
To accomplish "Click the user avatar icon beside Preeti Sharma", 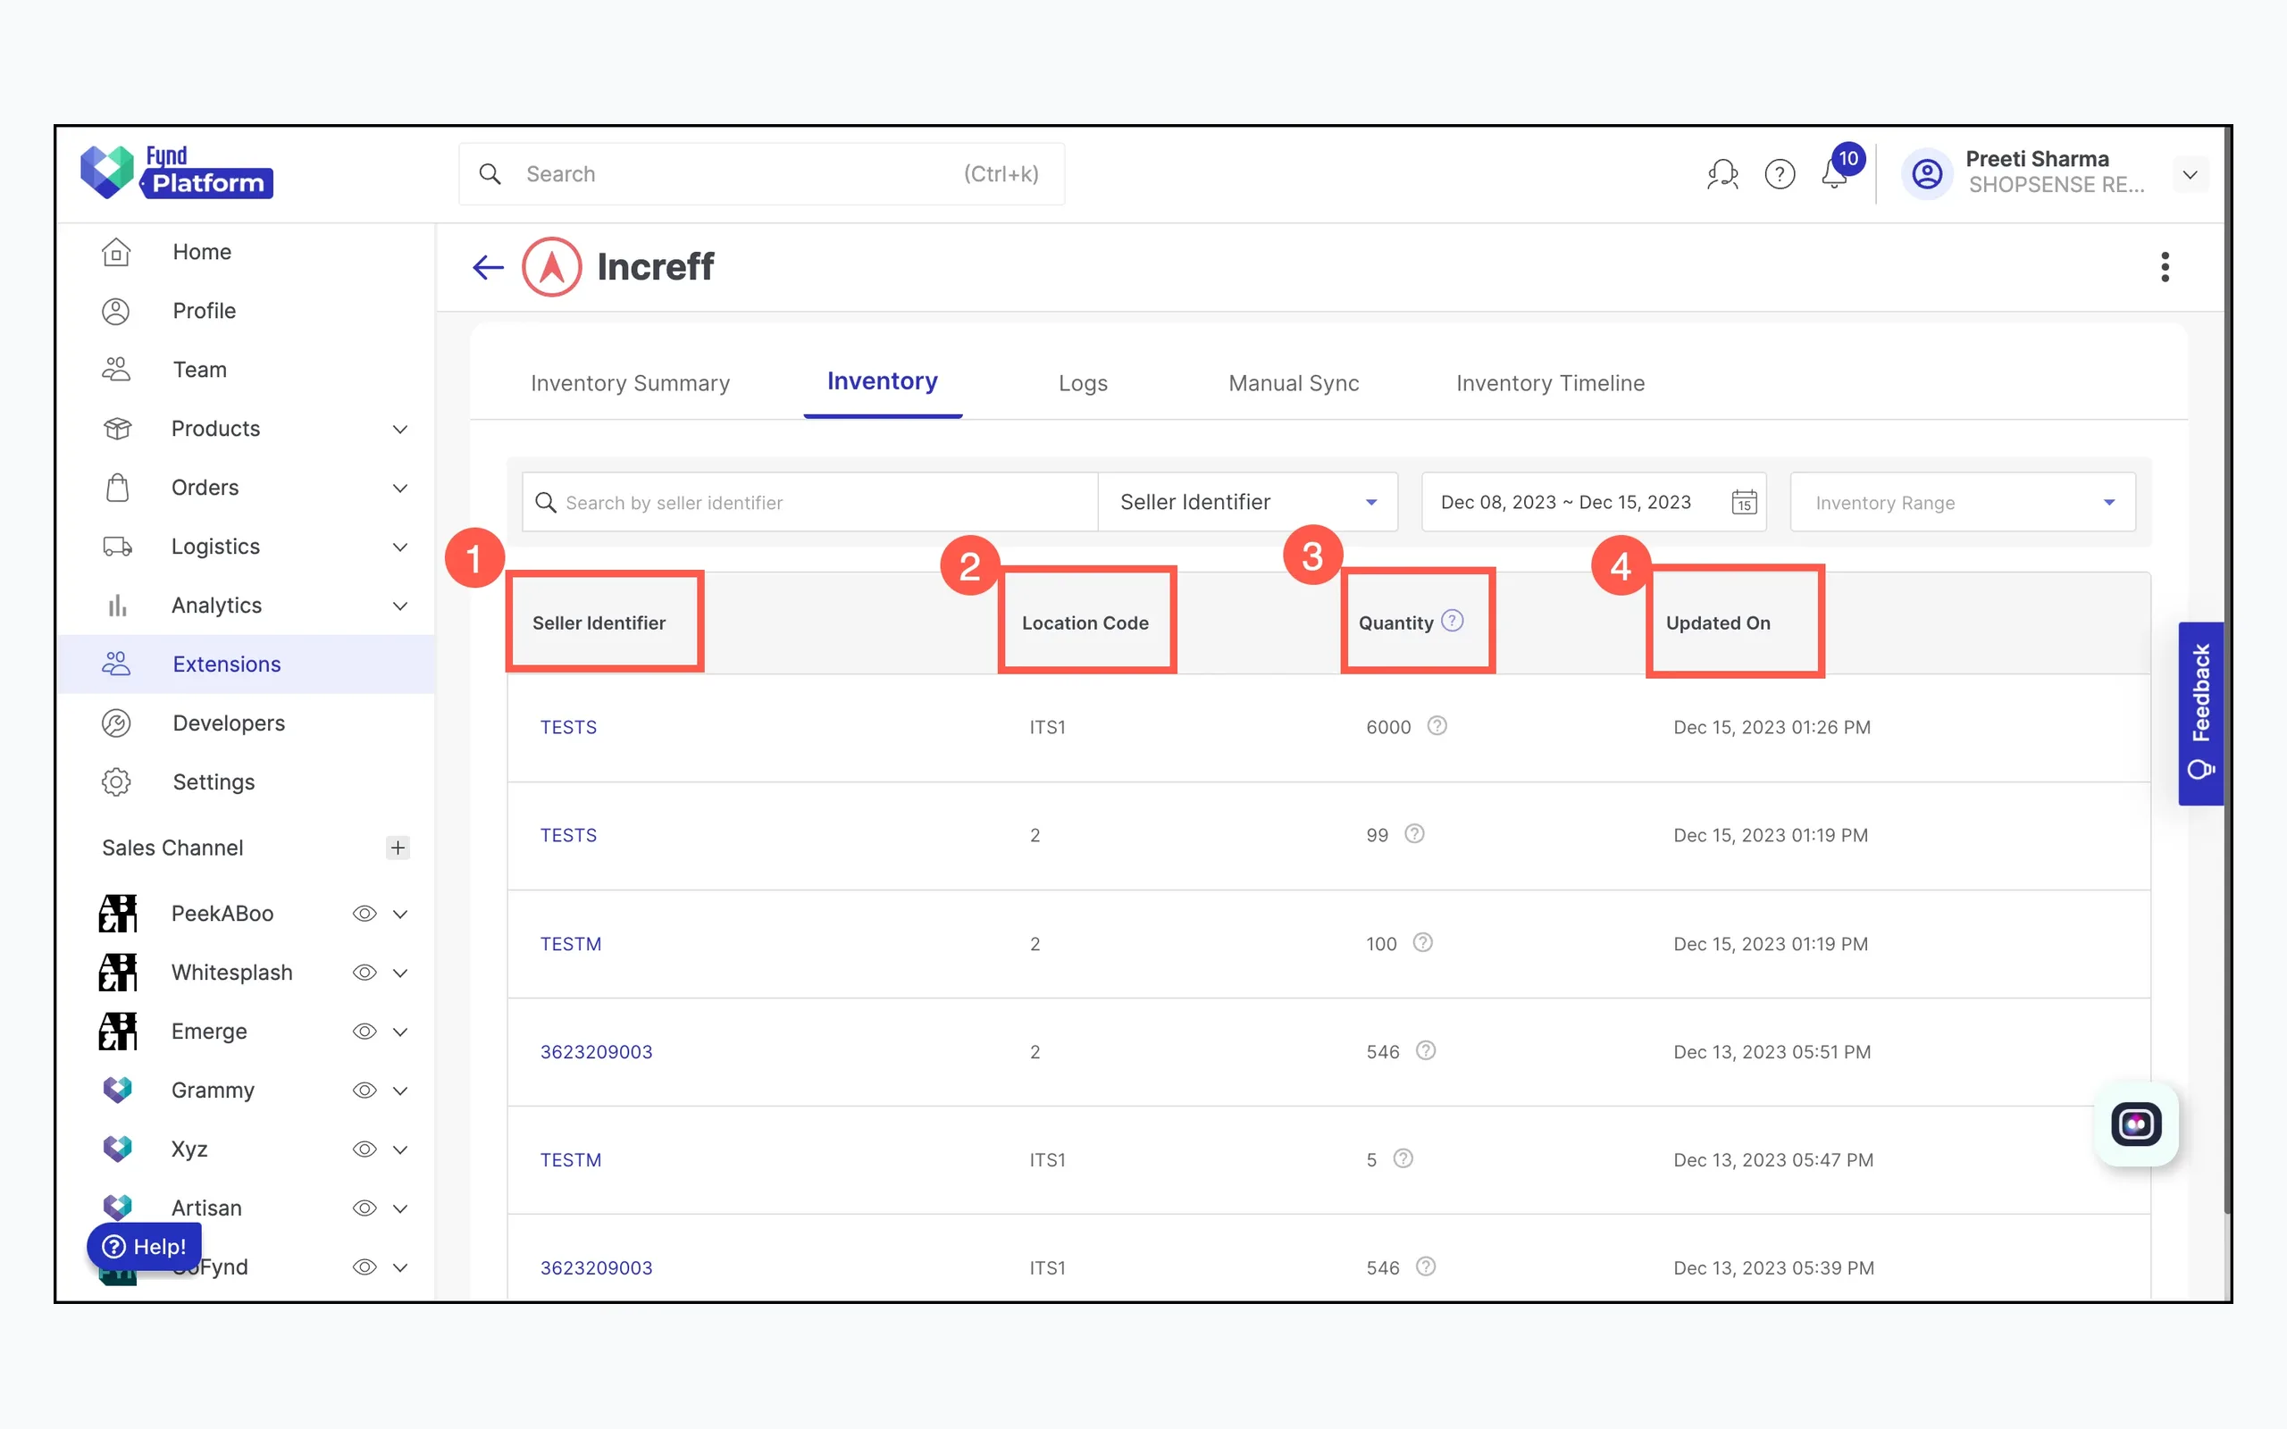I will 1927,174.
